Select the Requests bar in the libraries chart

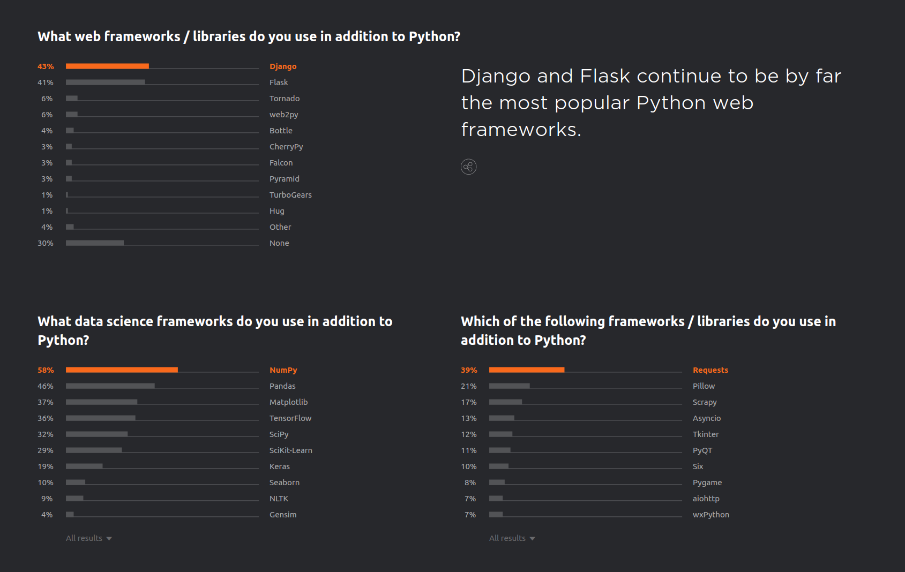(527, 370)
